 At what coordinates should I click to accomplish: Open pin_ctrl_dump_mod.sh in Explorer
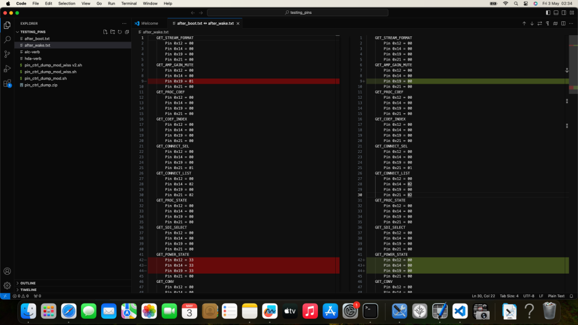(x=46, y=79)
